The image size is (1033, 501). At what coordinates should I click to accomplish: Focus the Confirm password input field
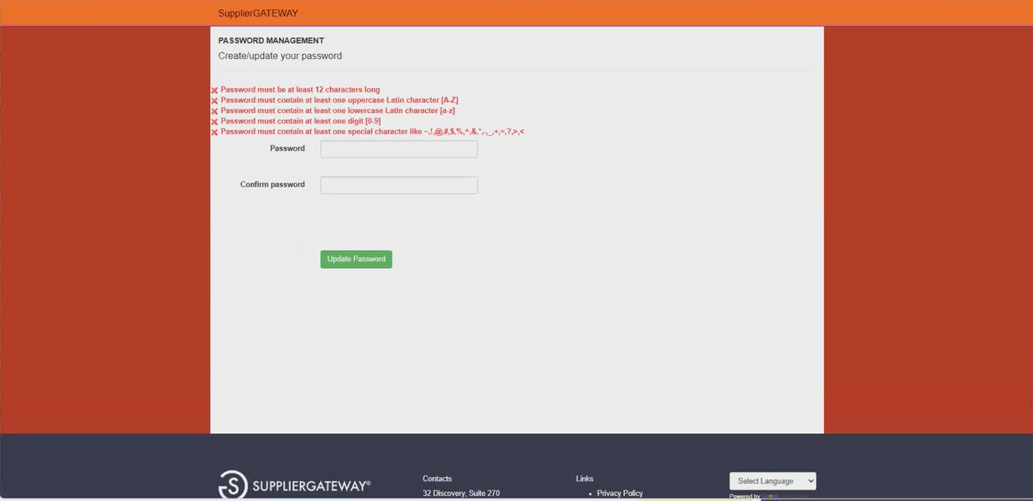tap(399, 185)
